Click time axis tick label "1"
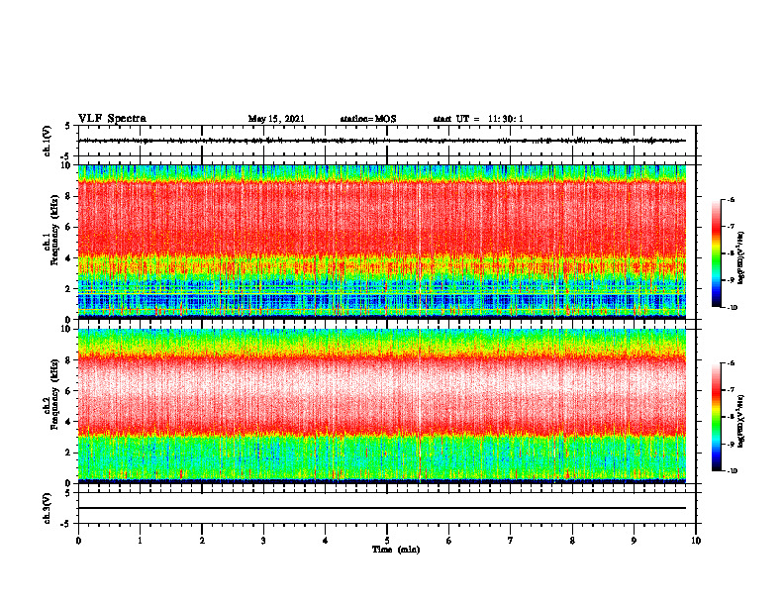784x606 pixels. point(140,541)
